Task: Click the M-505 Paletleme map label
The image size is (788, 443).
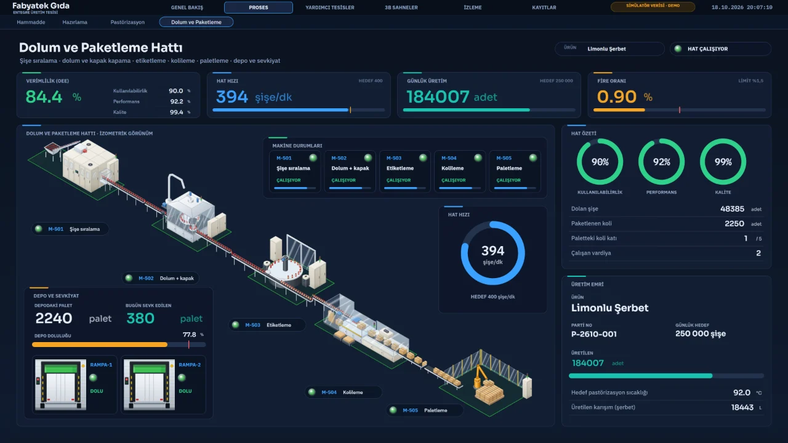Action: coord(425,410)
